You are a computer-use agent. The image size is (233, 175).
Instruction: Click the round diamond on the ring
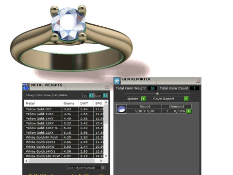(68, 24)
